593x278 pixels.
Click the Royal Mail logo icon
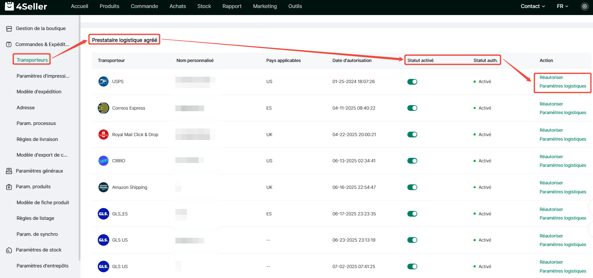[103, 135]
